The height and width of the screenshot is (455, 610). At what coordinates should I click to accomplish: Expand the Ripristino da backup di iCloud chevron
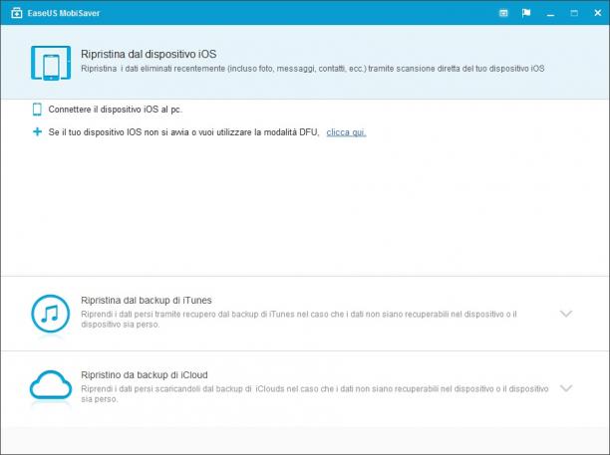click(566, 387)
